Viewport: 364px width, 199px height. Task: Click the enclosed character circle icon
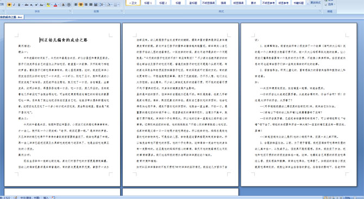coord(68,5)
